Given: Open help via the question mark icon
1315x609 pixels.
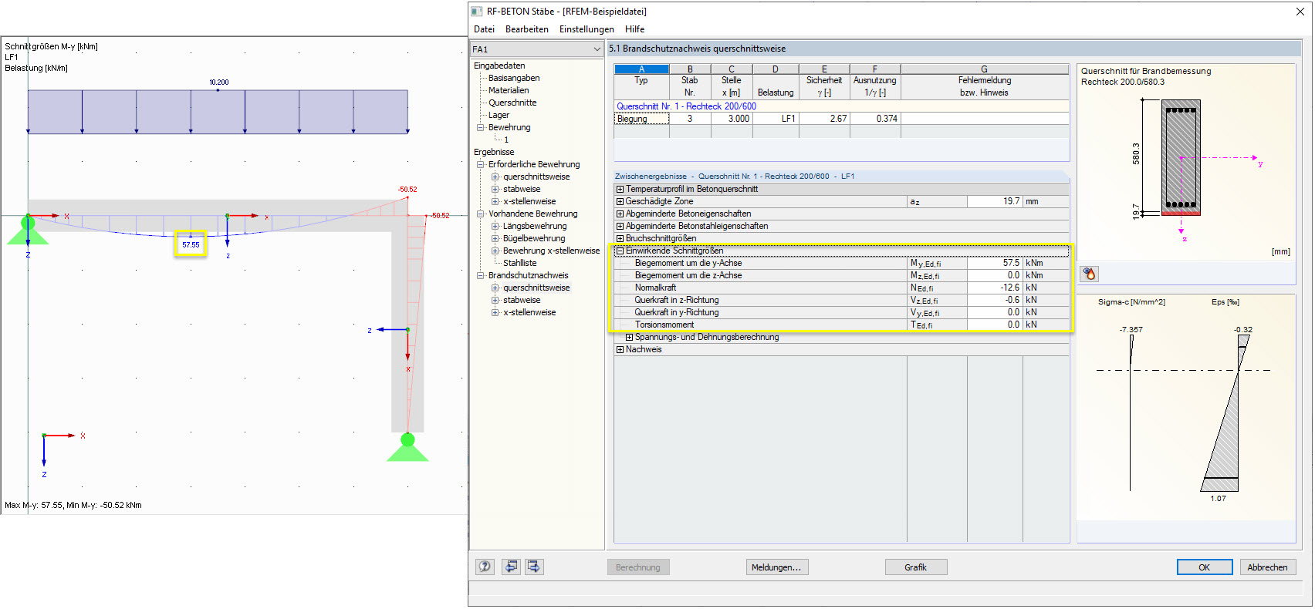Looking at the screenshot, I should [x=485, y=567].
